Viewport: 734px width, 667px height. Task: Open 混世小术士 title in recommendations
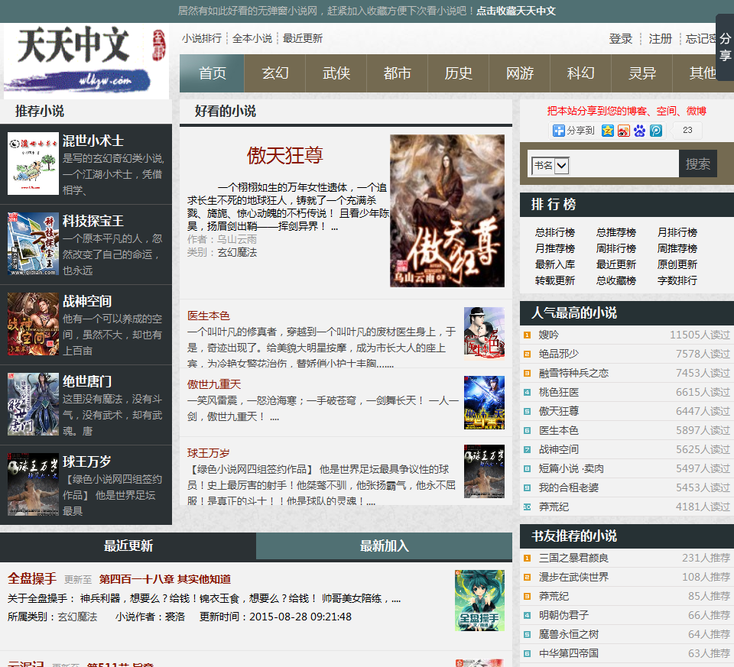click(x=93, y=141)
